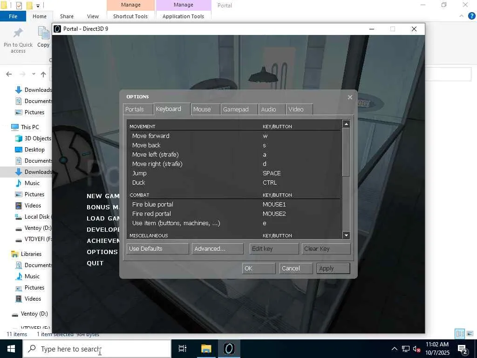Click OPTIONS in Portal main menu
The image size is (477, 358).
[102, 252]
